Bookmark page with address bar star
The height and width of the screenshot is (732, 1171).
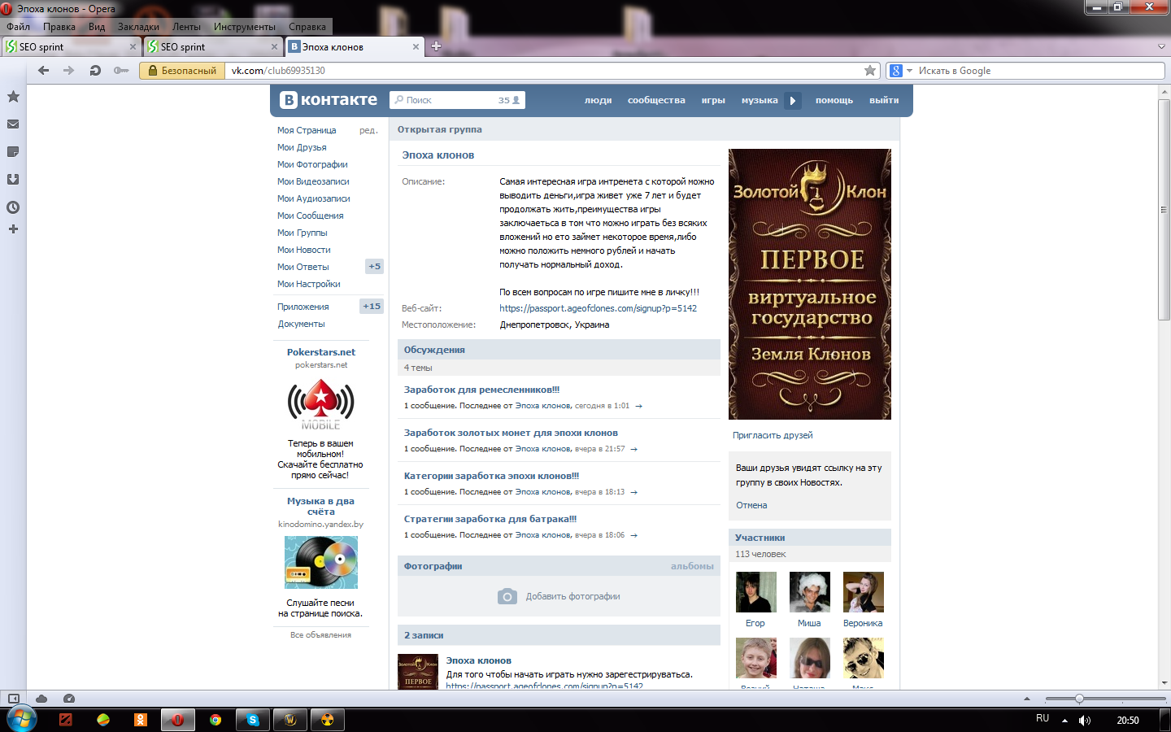[870, 71]
